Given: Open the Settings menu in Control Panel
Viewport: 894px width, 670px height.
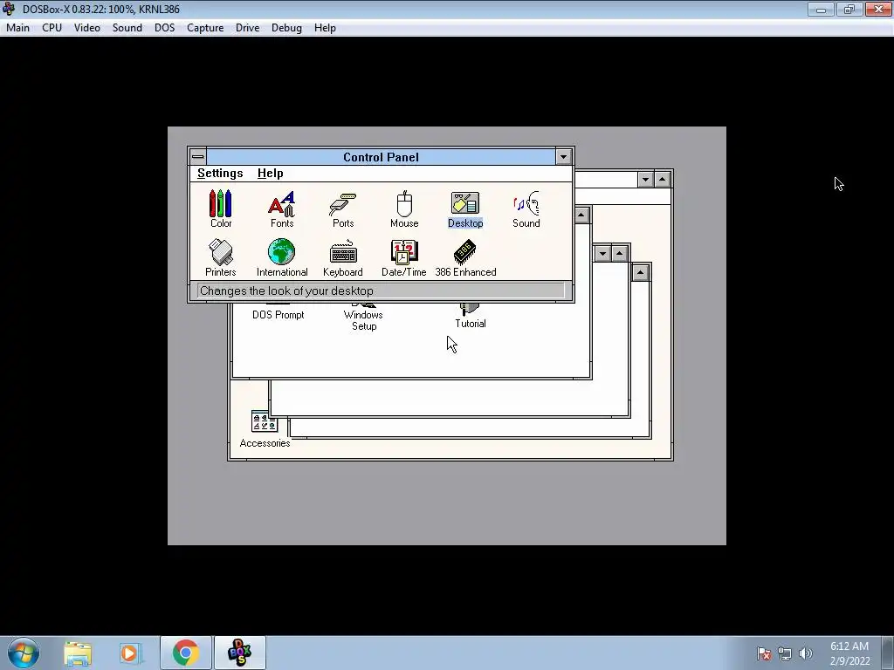Looking at the screenshot, I should point(220,174).
